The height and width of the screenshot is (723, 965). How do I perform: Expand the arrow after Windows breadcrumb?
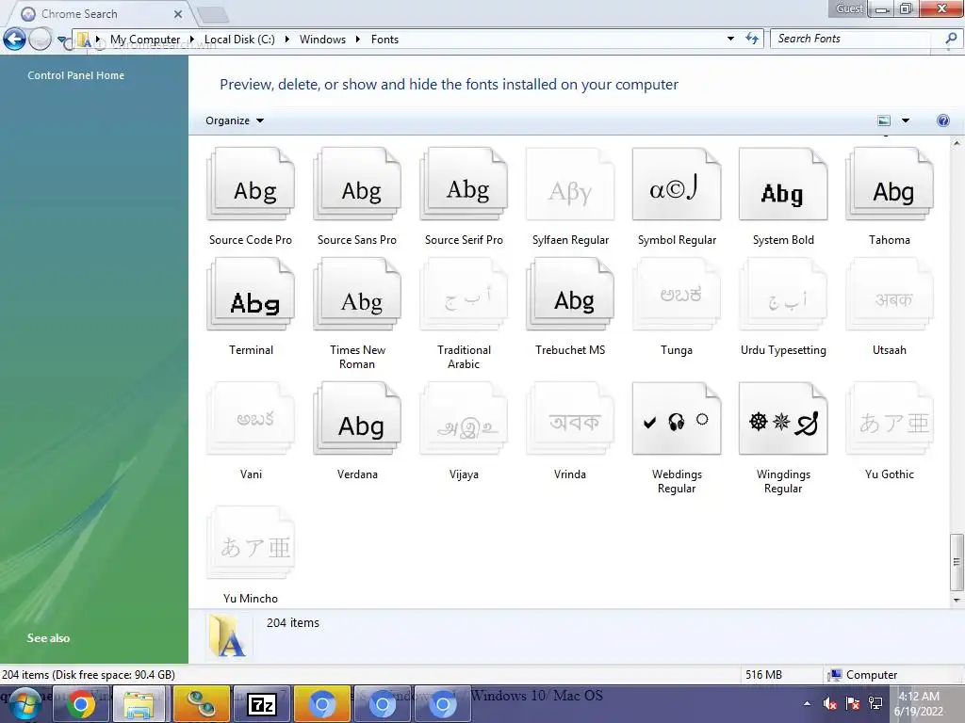click(357, 40)
